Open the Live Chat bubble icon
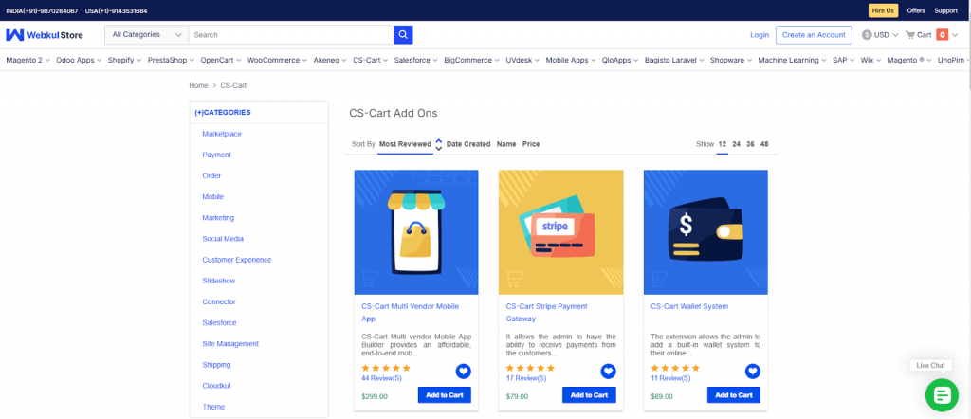Viewport: 971px width, 419px height. pyautogui.click(x=942, y=393)
